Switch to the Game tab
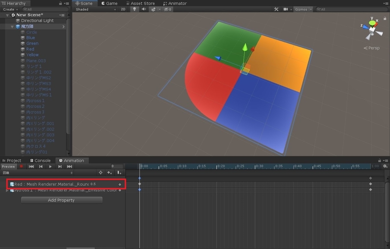The width and height of the screenshot is (390, 249). [x=109, y=3]
